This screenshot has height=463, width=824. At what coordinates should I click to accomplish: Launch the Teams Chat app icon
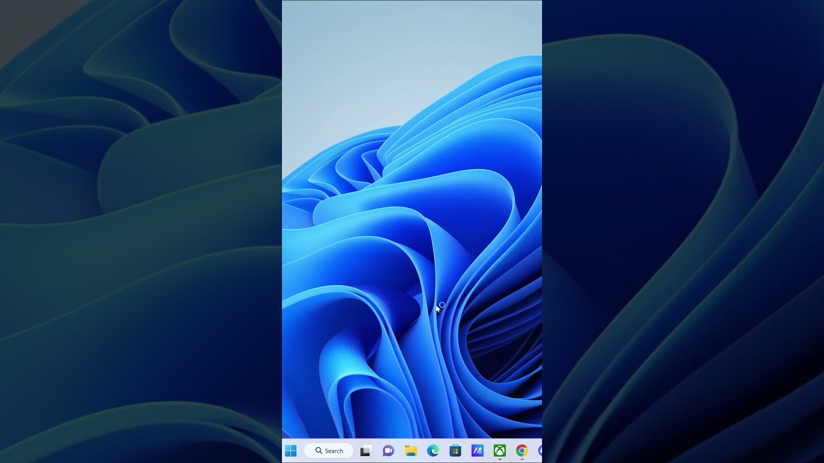[x=388, y=451]
